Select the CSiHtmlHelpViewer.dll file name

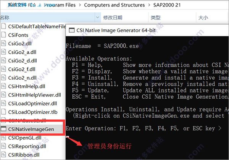click(34, 95)
